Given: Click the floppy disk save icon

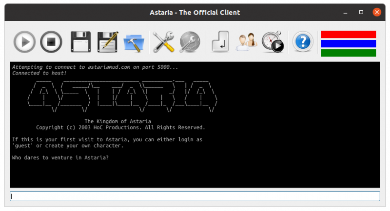Looking at the screenshot, I should coord(81,42).
